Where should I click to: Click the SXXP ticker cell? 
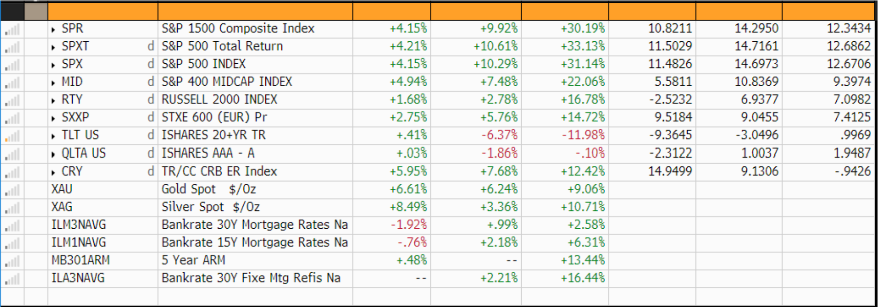pyautogui.click(x=75, y=117)
